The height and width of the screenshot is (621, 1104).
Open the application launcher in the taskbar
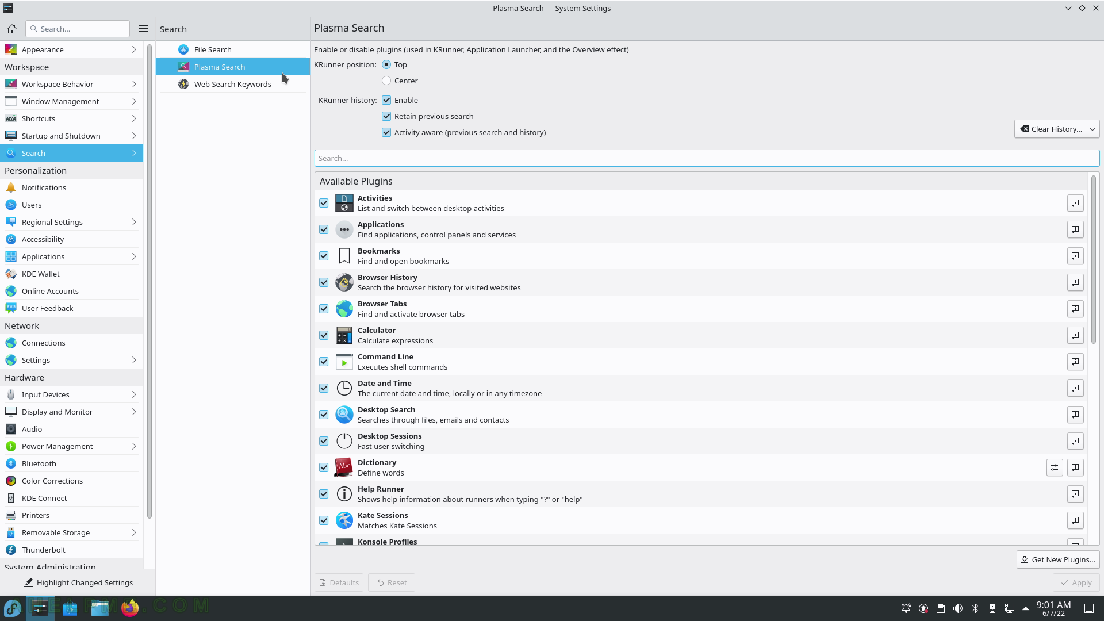coord(12,608)
